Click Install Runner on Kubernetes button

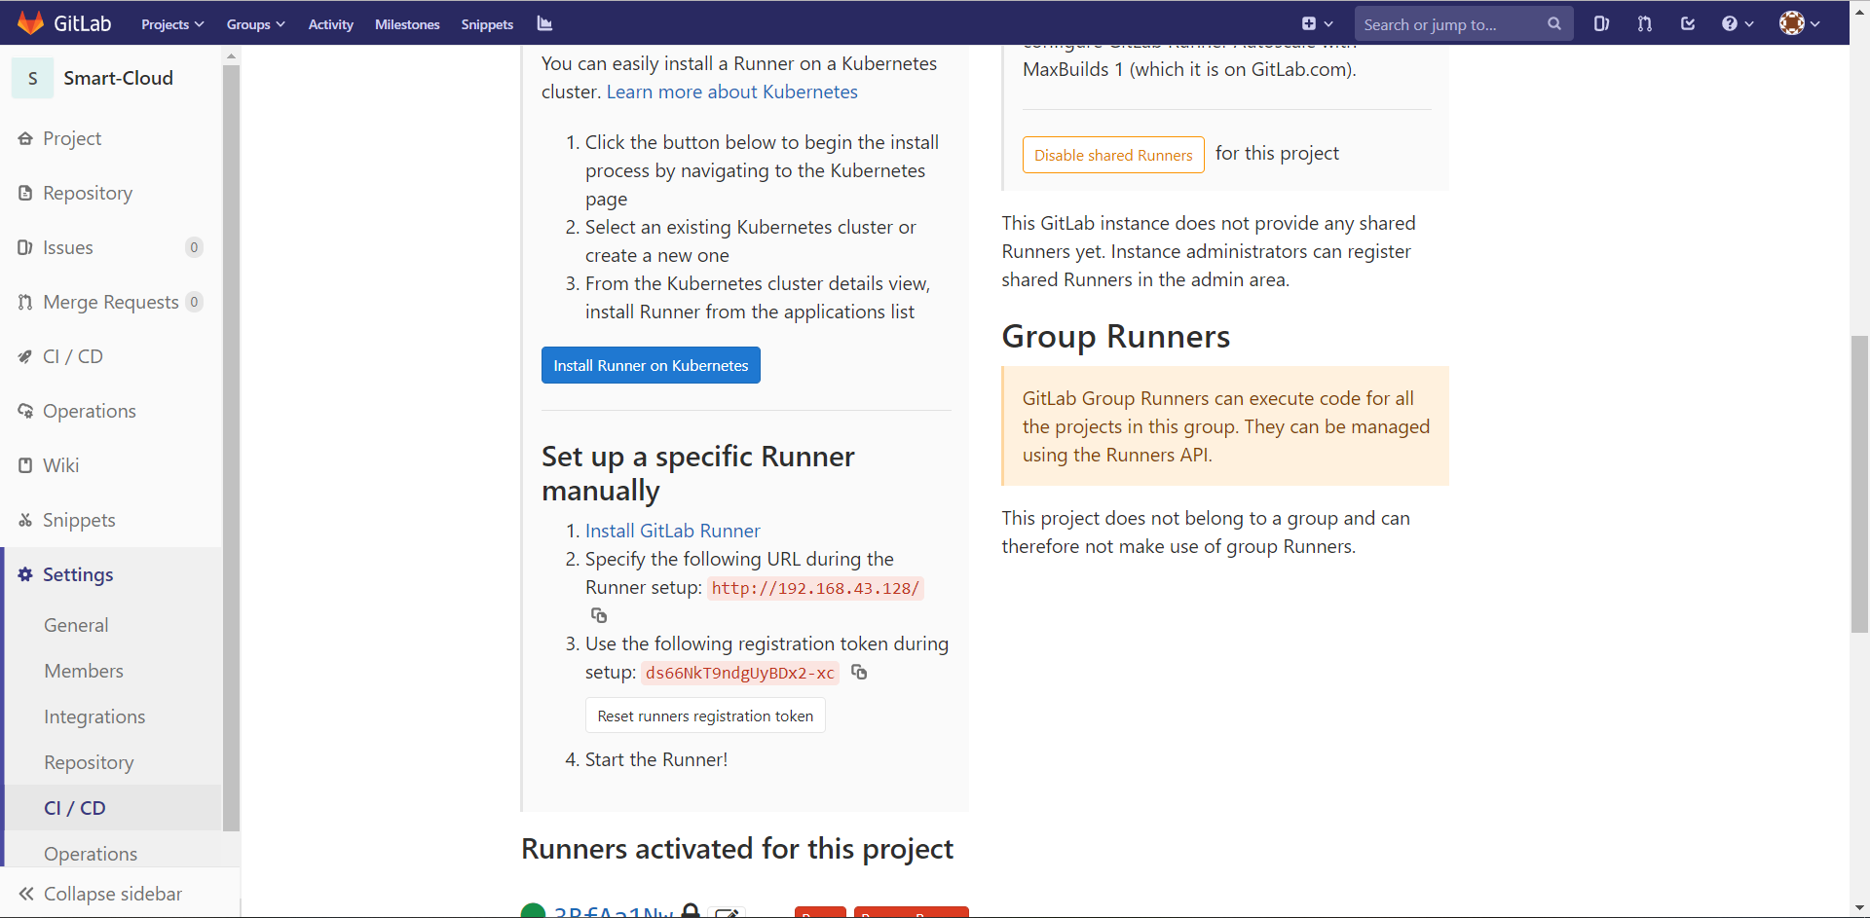[651, 365]
